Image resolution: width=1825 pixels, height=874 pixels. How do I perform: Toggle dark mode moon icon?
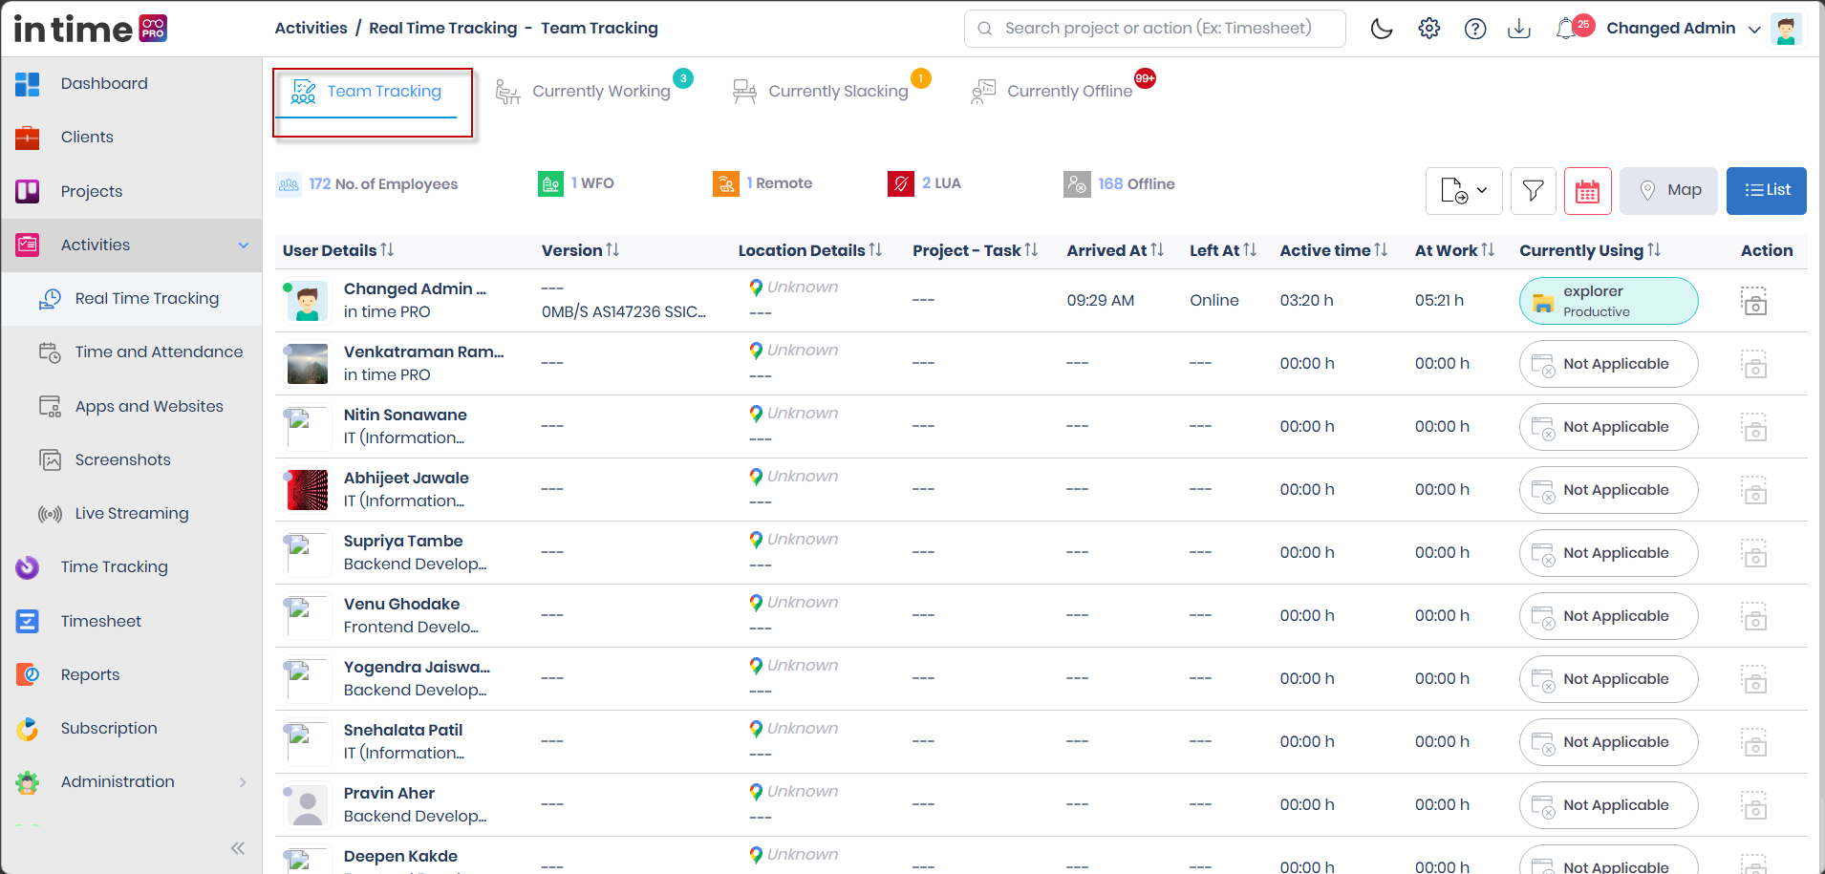pos(1382,29)
